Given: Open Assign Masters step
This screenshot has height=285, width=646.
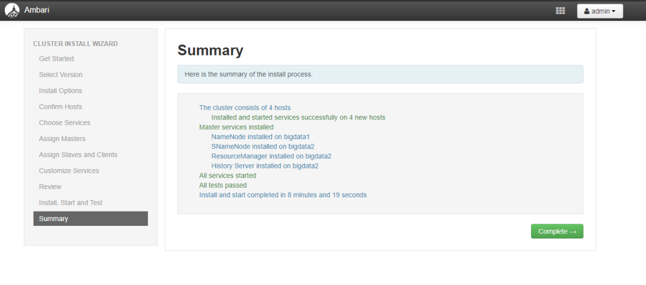Looking at the screenshot, I should (62, 139).
